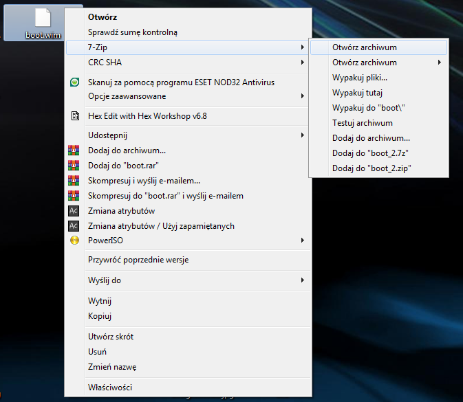Click WinRAR icon beside 'Dodaj do archiwum...'
Image resolution: width=463 pixels, height=402 pixels.
tap(74, 150)
